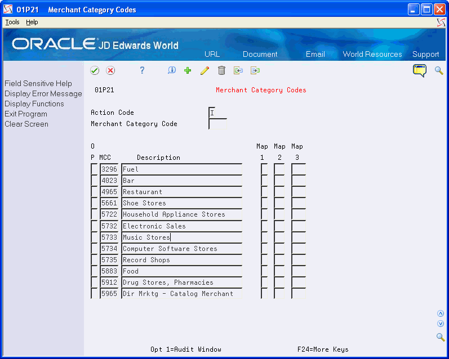
Task: Click the next record arrow icon
Action: pyautogui.click(x=255, y=70)
